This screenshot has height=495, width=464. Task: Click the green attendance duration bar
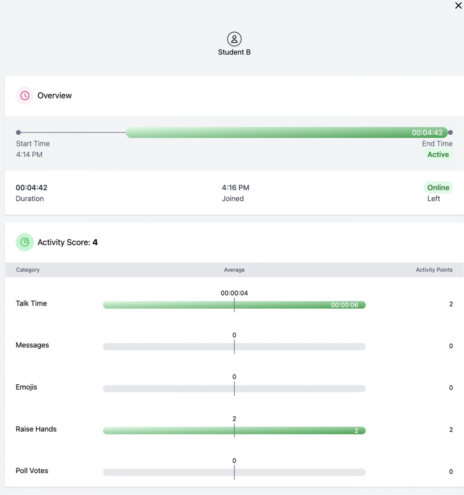click(x=287, y=132)
